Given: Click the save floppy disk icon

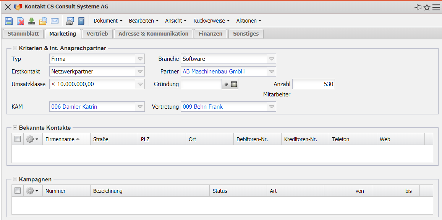Looking at the screenshot, I should point(9,21).
